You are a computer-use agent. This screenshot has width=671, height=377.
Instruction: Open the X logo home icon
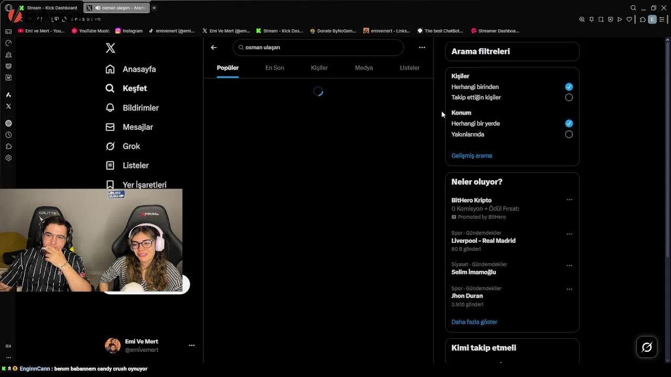(x=110, y=48)
